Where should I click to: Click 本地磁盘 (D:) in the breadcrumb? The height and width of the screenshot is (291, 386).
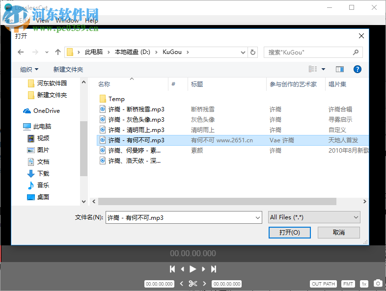(133, 52)
